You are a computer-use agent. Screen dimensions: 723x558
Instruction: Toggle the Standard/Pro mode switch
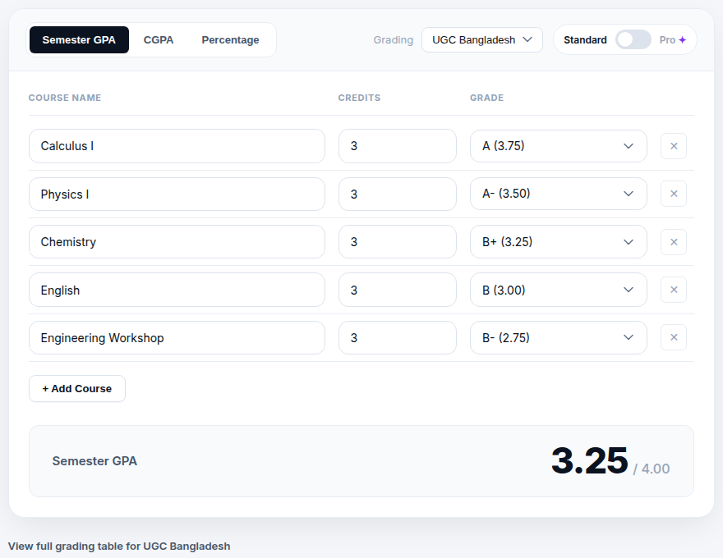[x=633, y=39]
